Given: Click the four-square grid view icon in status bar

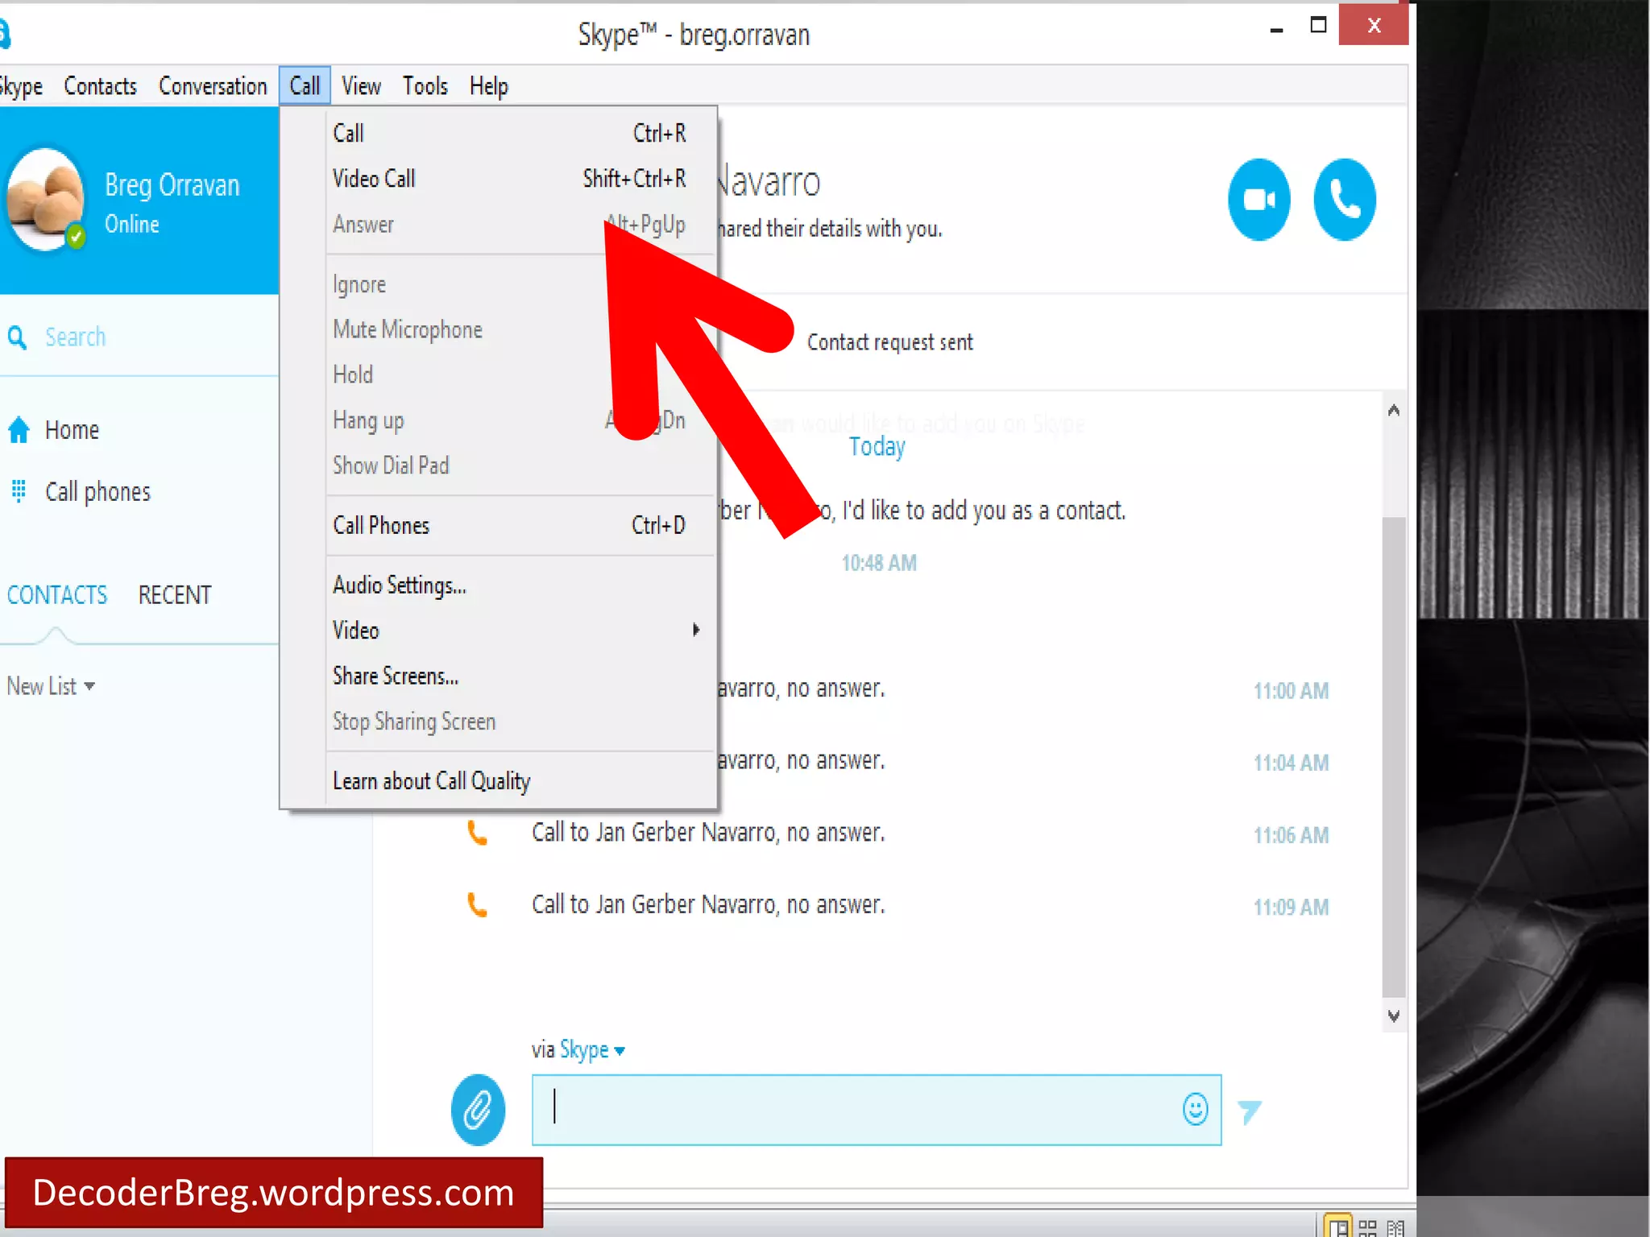Looking at the screenshot, I should coord(1367,1227).
